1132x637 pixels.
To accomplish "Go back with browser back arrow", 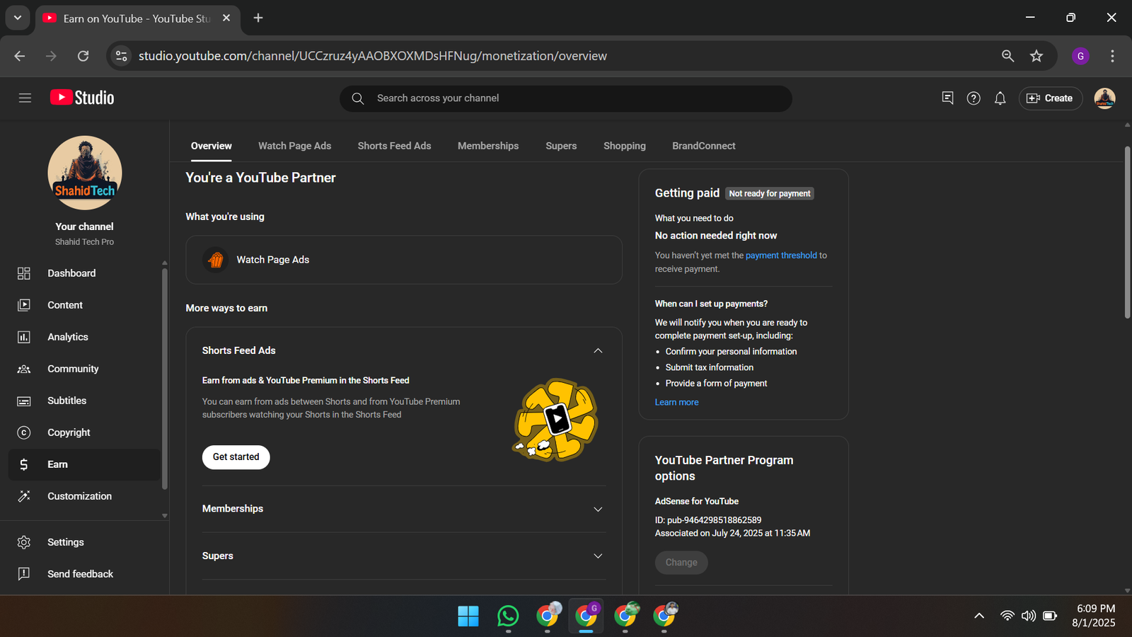I will tap(20, 56).
